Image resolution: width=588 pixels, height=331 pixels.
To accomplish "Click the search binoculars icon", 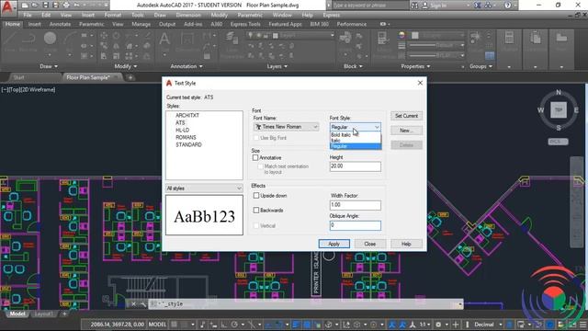I will pyautogui.click(x=414, y=6).
